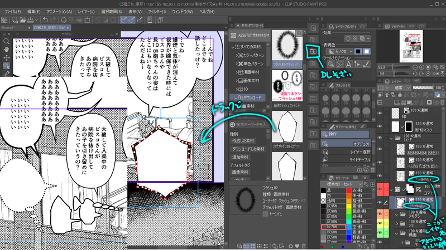Select brush size 50 preset
Image resolution: width=446 pixels, height=250 pixels.
366,99
